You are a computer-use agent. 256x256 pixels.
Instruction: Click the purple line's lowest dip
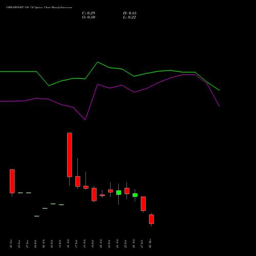pos(85,120)
